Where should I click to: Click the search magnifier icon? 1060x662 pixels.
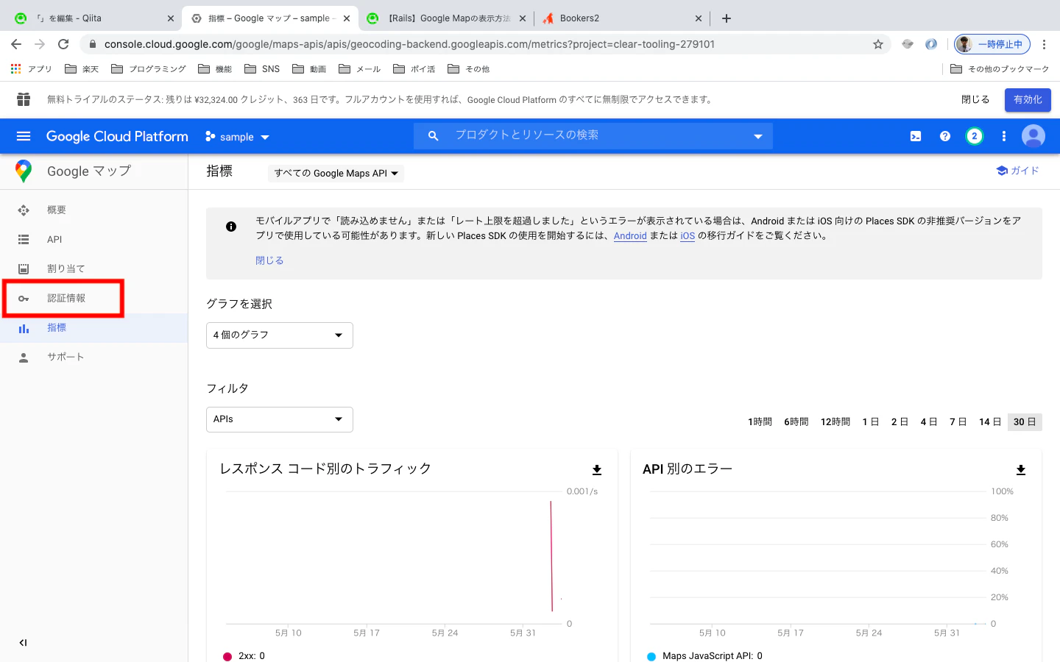(433, 136)
